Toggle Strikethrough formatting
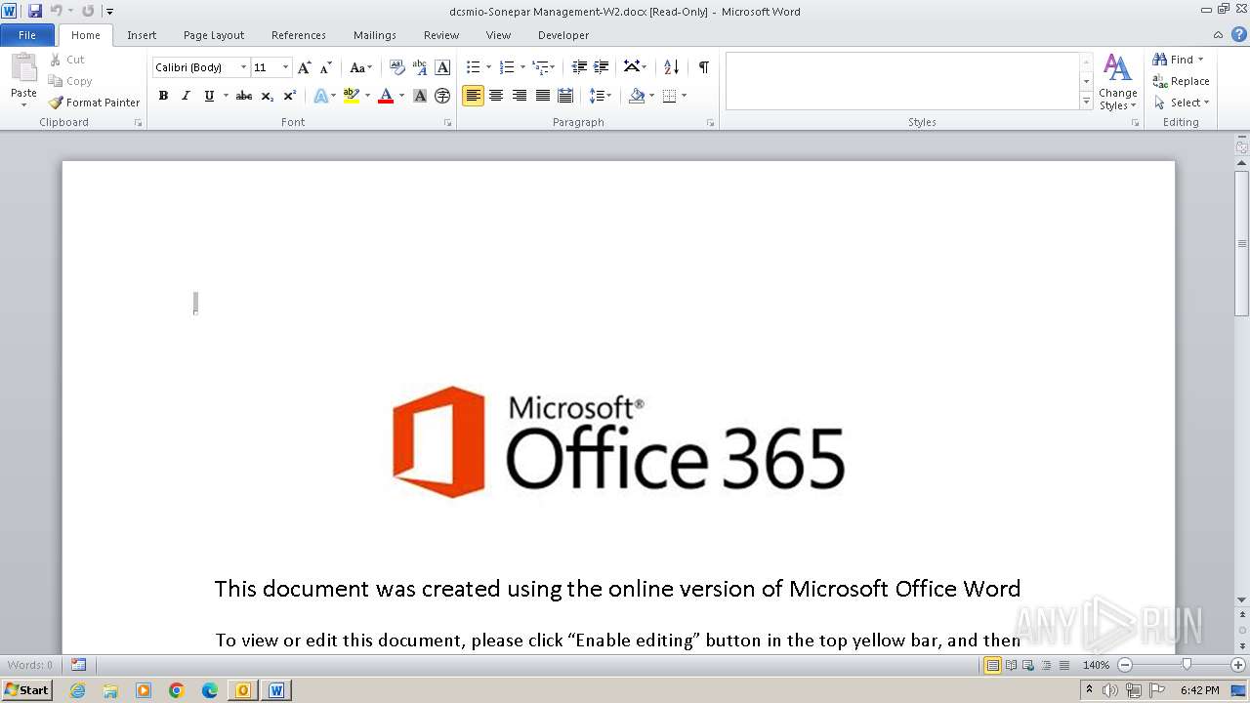1250x703 pixels. point(244,96)
